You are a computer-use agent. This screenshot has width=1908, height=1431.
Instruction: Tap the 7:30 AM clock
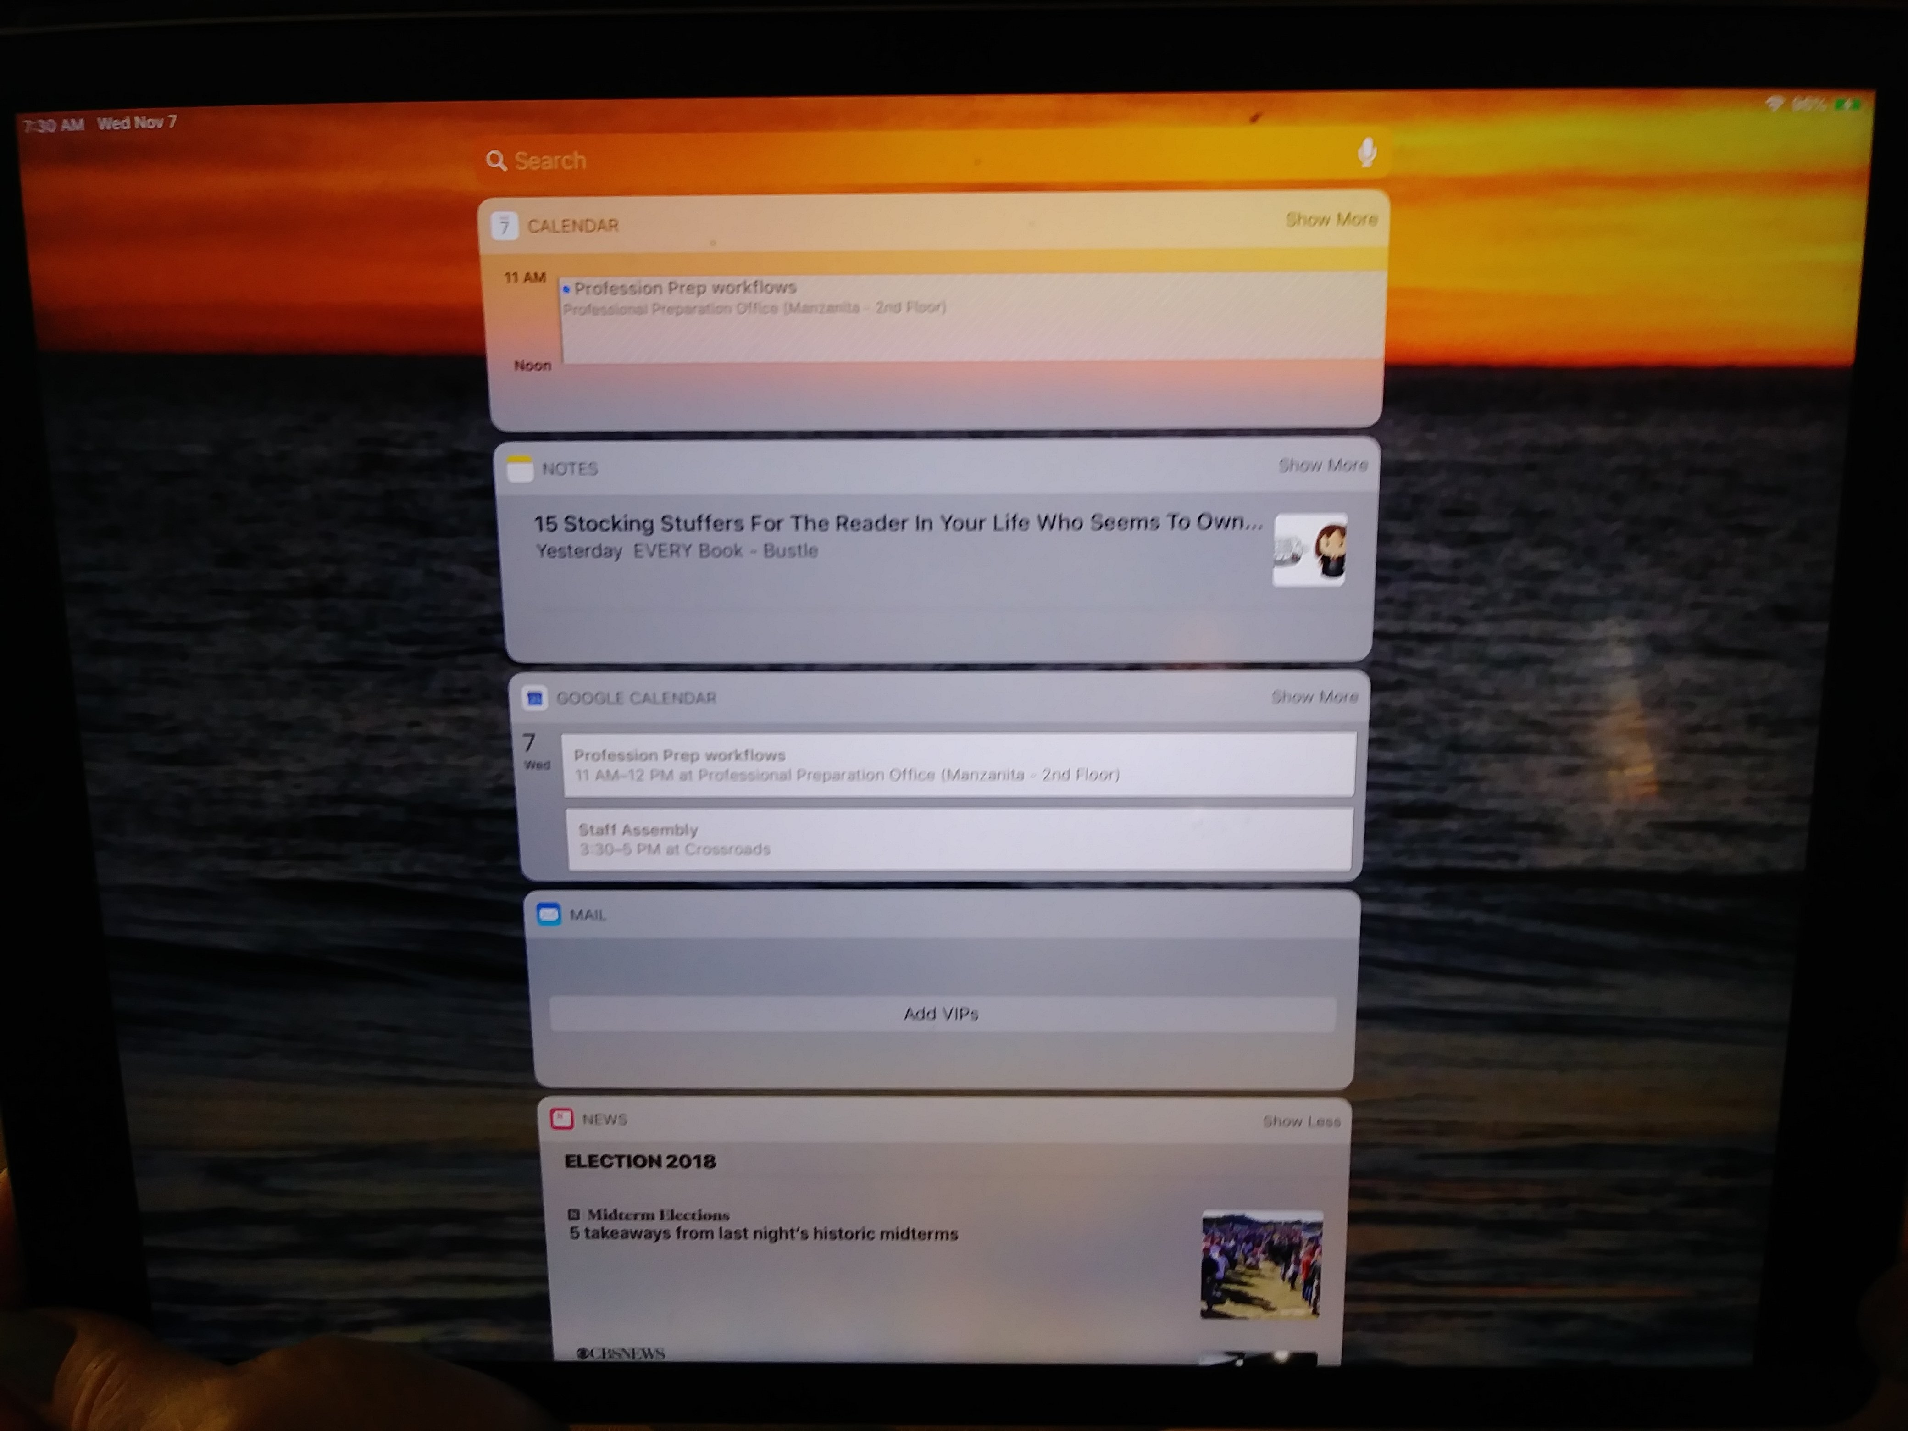point(54,126)
